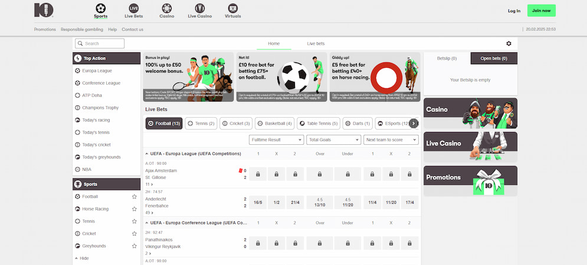Image resolution: width=587 pixels, height=265 pixels.
Task: Favorite Horse Racing with the star icon
Action: tap(134, 209)
